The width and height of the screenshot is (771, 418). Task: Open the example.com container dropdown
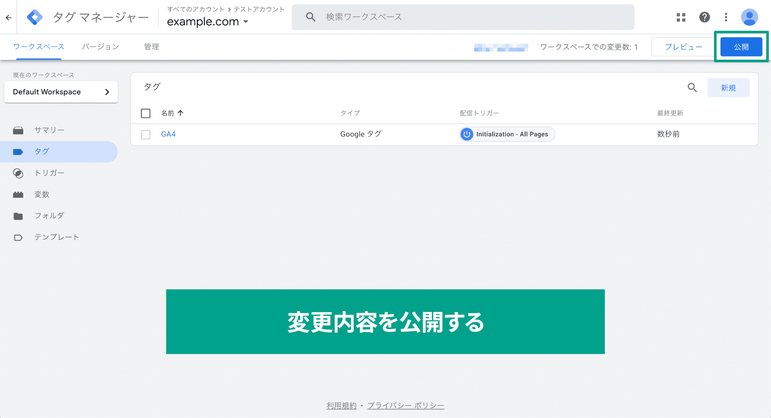tap(208, 22)
